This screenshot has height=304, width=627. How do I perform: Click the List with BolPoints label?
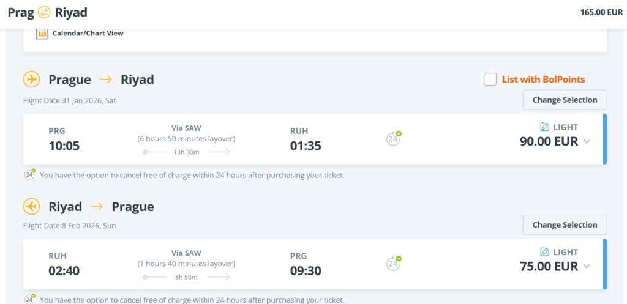pos(543,80)
